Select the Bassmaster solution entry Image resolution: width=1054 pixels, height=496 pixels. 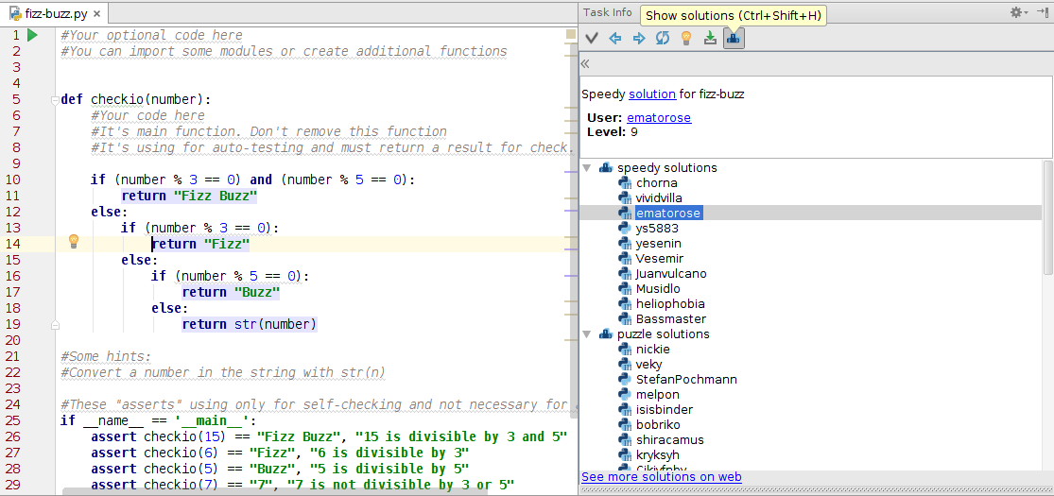[671, 318]
